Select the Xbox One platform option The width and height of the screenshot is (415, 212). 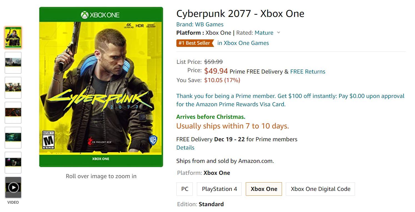pyautogui.click(x=264, y=189)
